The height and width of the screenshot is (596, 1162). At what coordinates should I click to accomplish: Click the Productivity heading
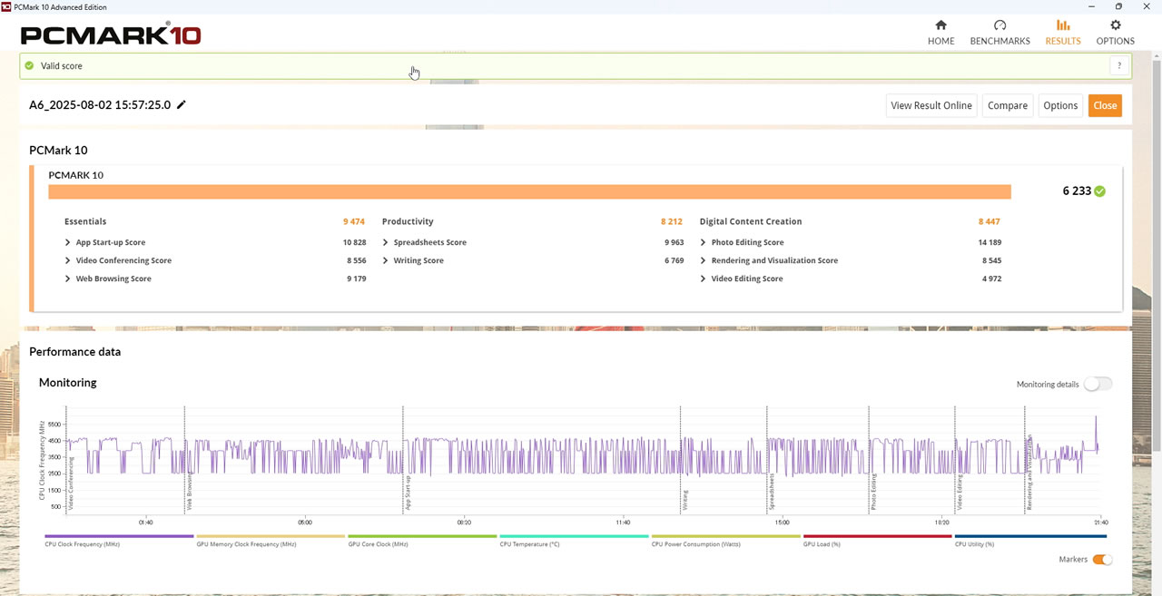(408, 221)
